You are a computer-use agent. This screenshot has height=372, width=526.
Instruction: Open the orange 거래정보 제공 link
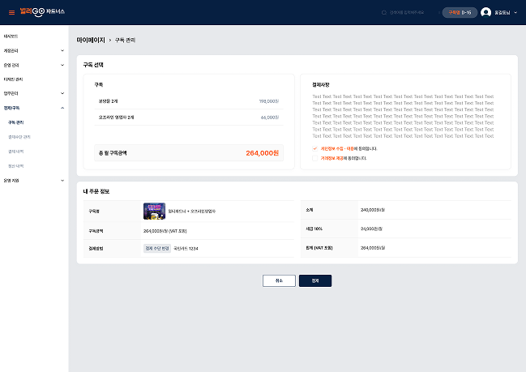332,158
